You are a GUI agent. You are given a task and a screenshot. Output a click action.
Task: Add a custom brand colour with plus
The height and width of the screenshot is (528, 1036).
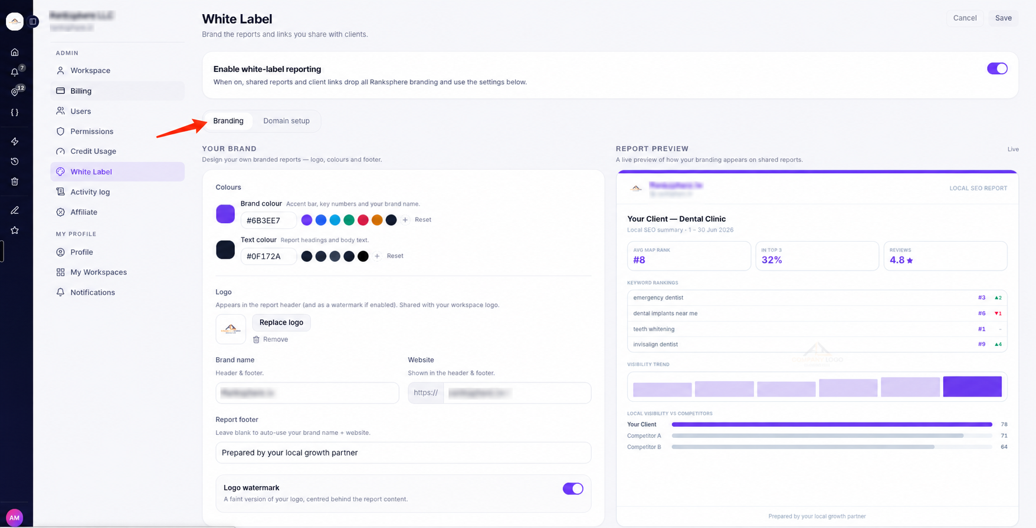pyautogui.click(x=405, y=220)
